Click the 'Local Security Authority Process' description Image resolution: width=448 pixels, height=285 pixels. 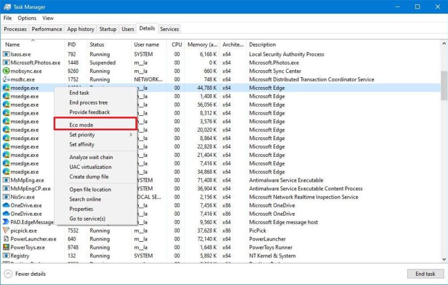click(x=287, y=54)
